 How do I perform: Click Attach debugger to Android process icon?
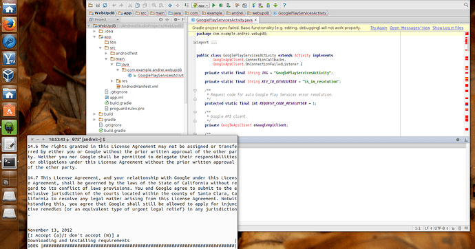coord(229,6)
